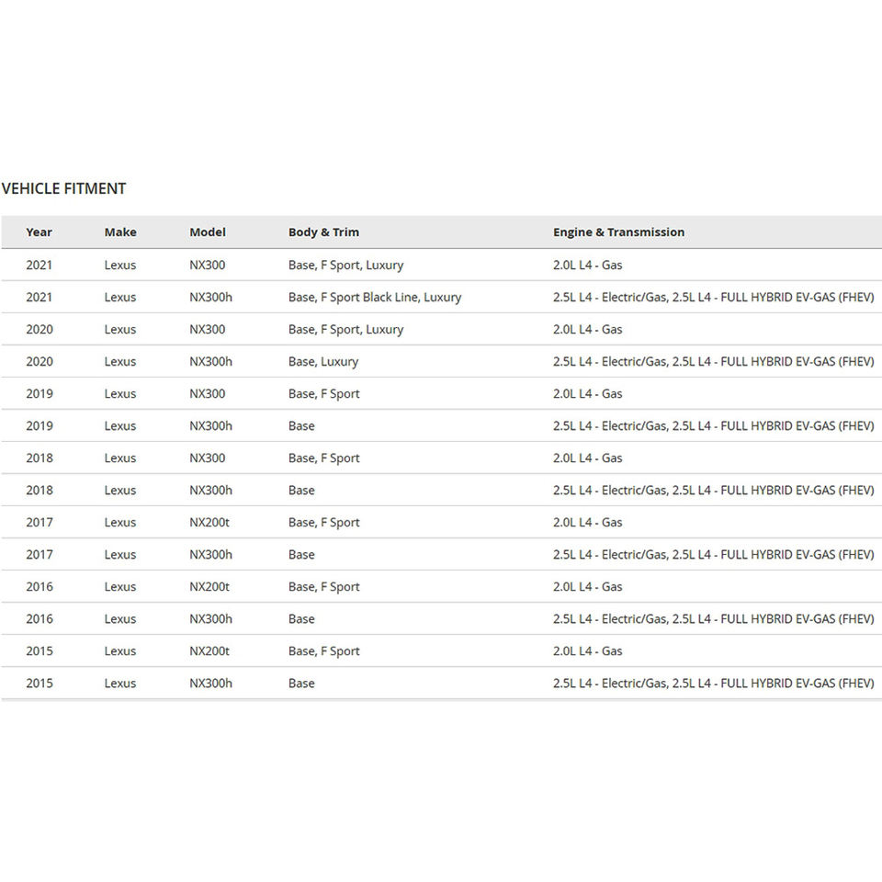Image resolution: width=882 pixels, height=882 pixels.
Task: Click '2.0L L4 - Gas' in 2020 row
Action: 587,330
